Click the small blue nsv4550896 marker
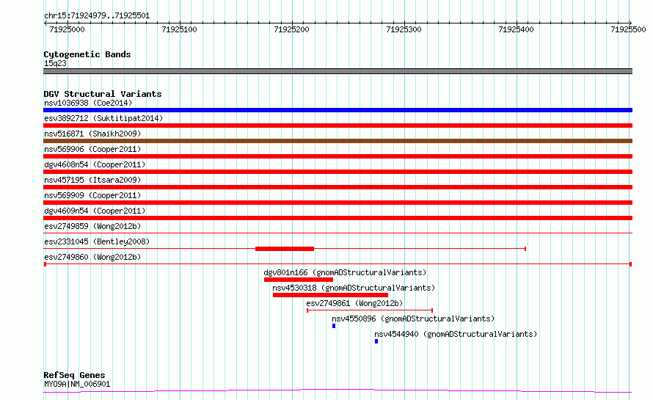Image resolution: width=653 pixels, height=400 pixels. click(334, 326)
